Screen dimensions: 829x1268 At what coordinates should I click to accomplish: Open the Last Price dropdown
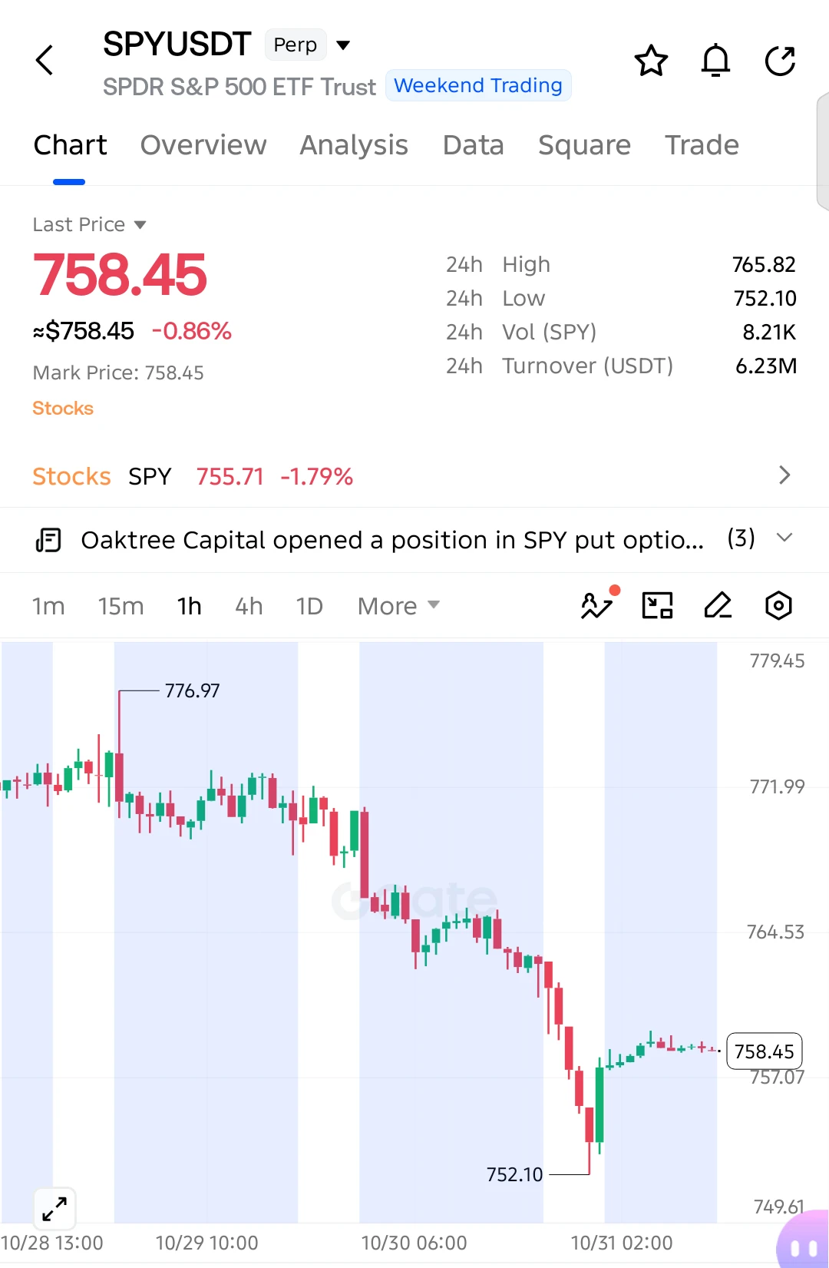[x=89, y=224]
